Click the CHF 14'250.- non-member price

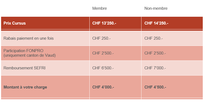coord(156,23)
